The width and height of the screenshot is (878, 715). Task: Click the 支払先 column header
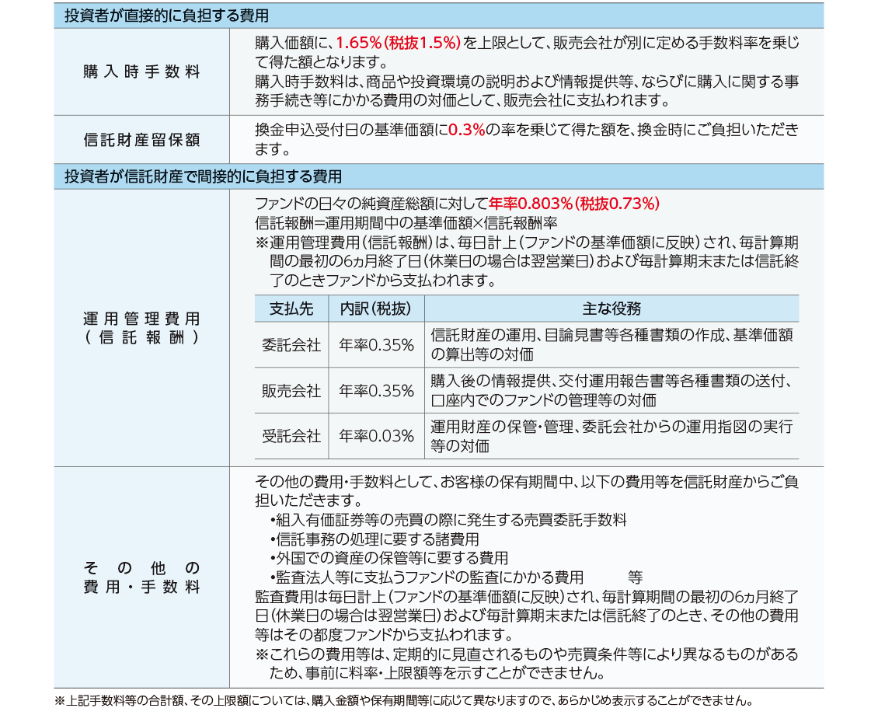[291, 309]
